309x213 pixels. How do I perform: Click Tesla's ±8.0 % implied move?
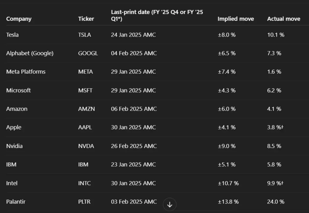227,35
